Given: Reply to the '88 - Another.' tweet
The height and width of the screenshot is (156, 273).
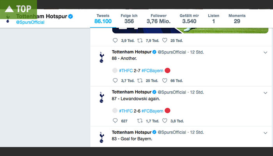Looking at the screenshot, I should tap(115, 81).
